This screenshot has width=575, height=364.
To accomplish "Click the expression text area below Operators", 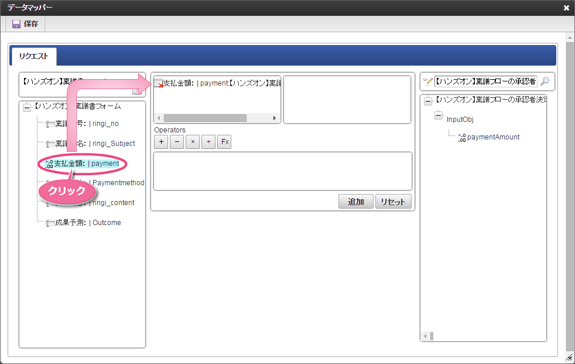I will coord(282,171).
